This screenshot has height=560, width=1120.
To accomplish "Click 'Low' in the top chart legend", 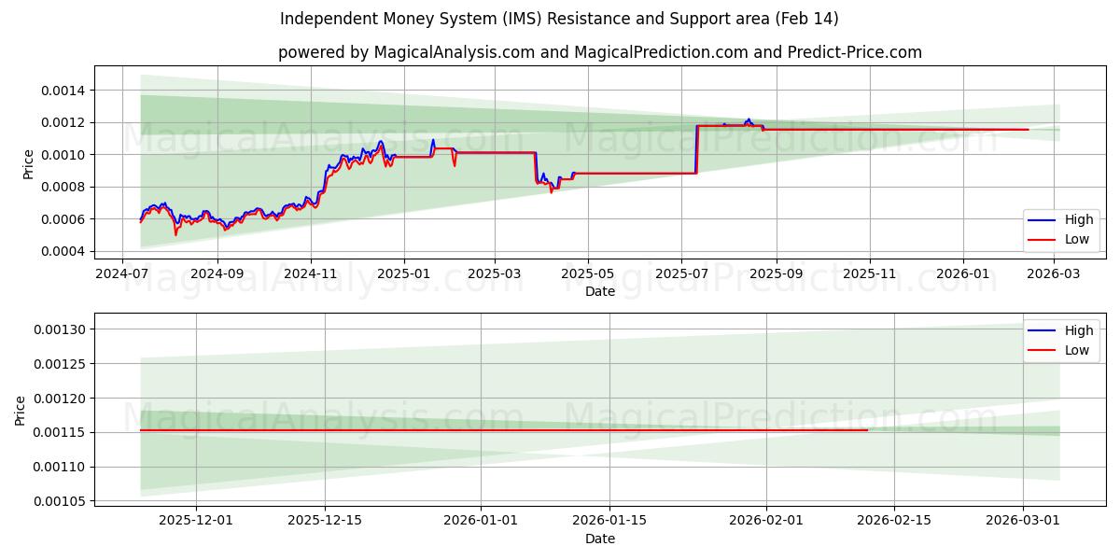I will tap(1077, 239).
